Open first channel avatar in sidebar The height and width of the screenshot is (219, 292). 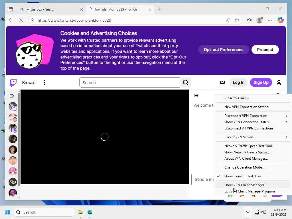[13, 107]
